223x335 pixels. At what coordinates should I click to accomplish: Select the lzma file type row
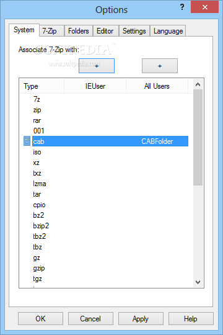click(x=106, y=184)
